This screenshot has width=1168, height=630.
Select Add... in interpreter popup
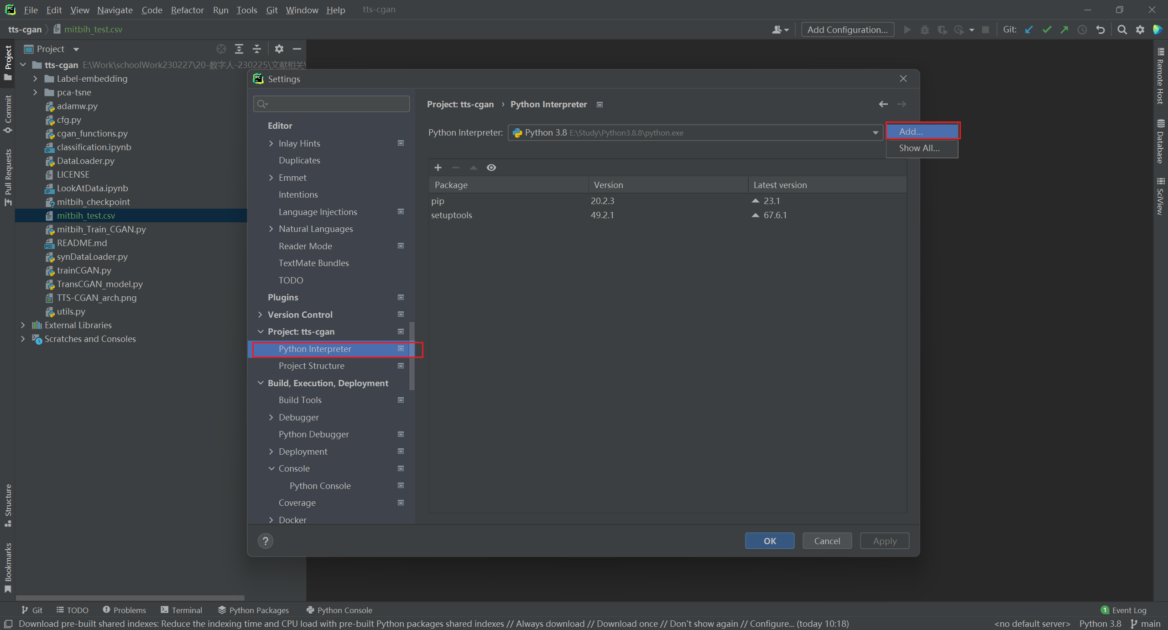(922, 131)
